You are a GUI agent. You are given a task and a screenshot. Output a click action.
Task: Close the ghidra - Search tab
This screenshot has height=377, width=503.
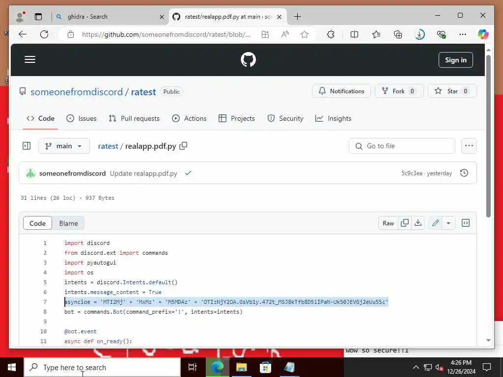point(162,17)
